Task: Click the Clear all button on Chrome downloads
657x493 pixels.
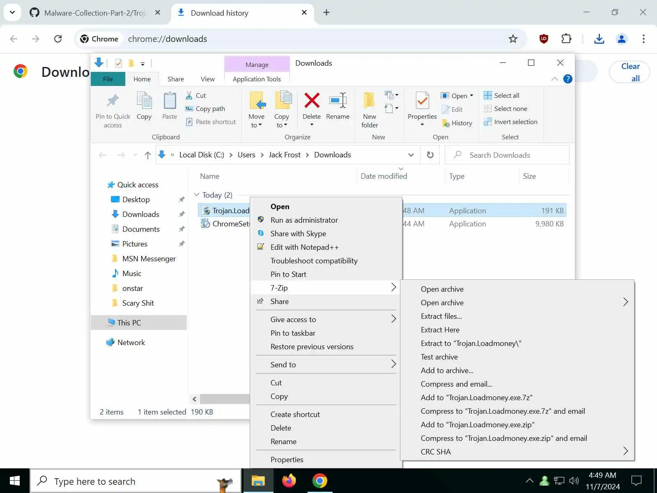Action: click(629, 72)
